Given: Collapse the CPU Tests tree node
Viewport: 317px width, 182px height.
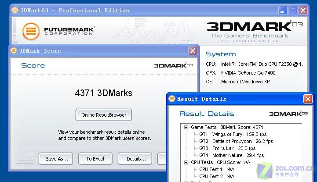Looking at the screenshot, I should point(186,162).
